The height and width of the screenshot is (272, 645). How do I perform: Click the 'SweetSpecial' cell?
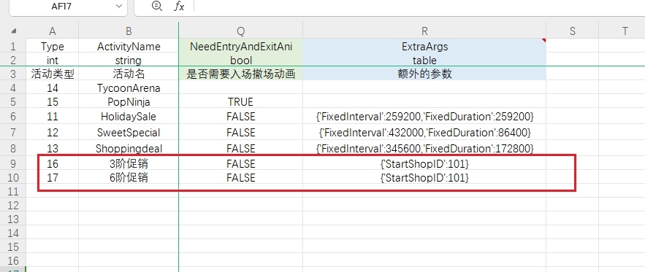pyautogui.click(x=129, y=132)
